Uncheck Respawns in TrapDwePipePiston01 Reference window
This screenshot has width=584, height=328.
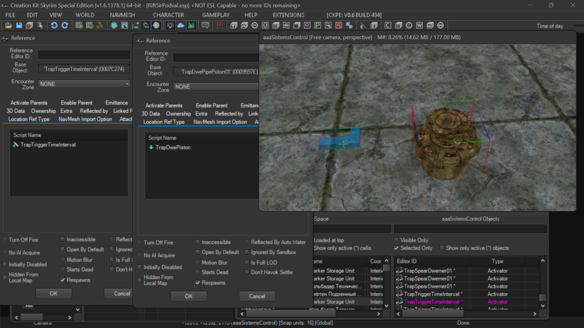tap(198, 283)
